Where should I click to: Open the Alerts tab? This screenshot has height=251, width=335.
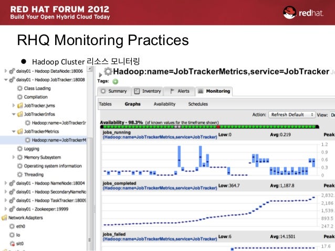pos(180,91)
